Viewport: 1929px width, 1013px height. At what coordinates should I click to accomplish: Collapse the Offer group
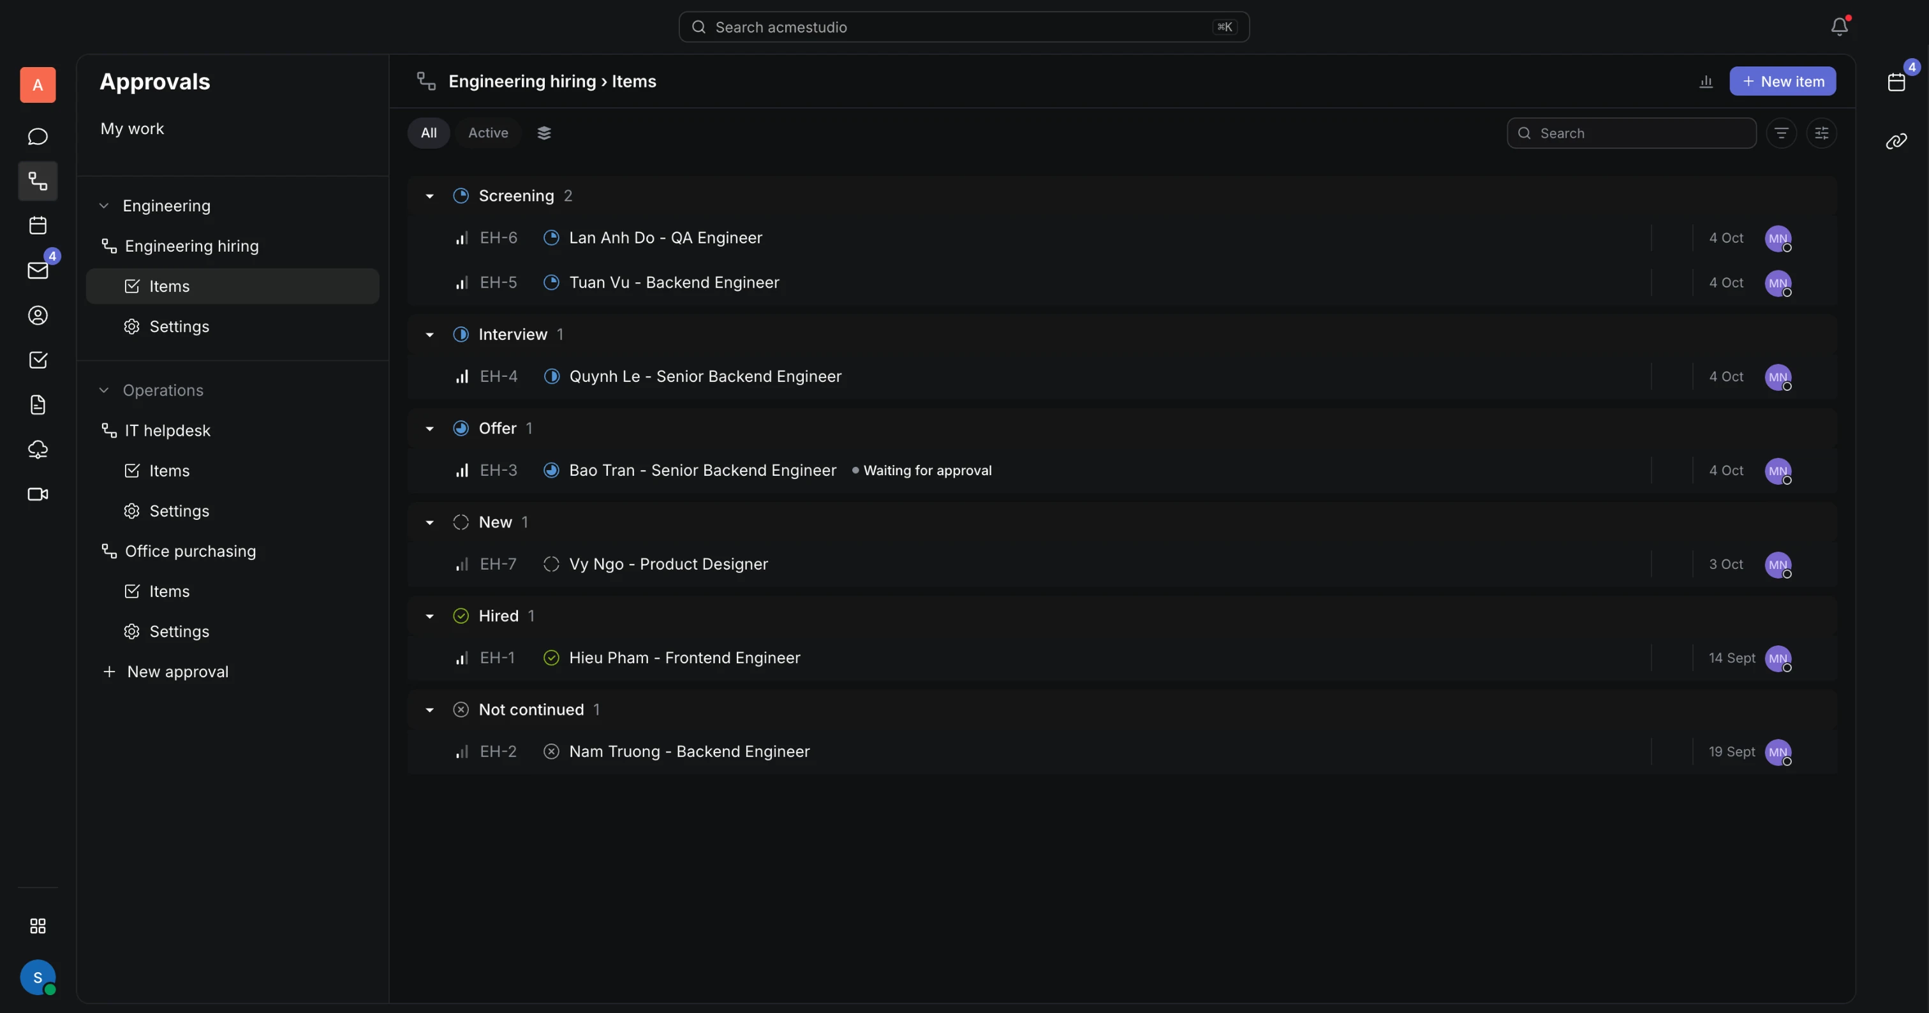click(430, 429)
